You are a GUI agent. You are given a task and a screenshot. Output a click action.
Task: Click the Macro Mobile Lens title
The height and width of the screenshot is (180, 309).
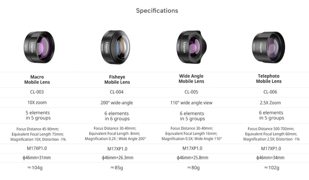pyautogui.click(x=37, y=80)
